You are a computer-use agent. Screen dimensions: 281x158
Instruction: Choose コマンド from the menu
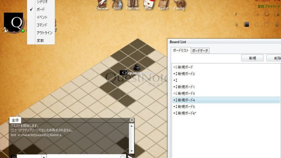click(42, 25)
